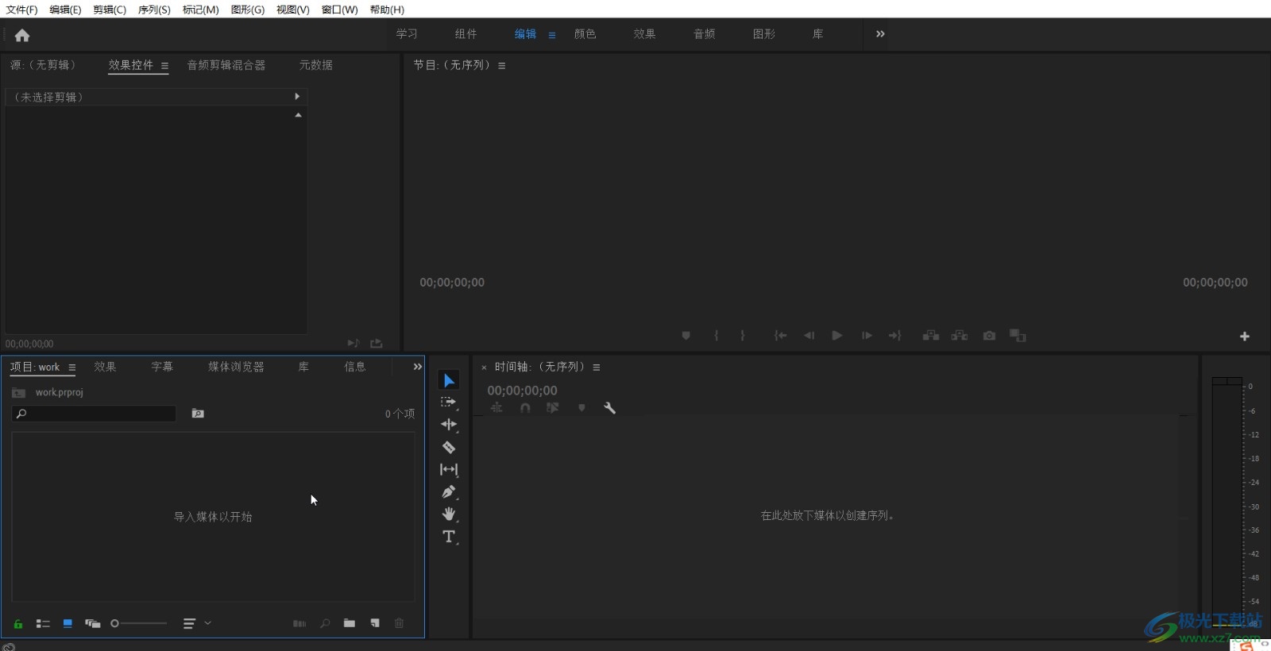The image size is (1271, 651).
Task: Show more workspaces with double chevron
Action: (880, 34)
